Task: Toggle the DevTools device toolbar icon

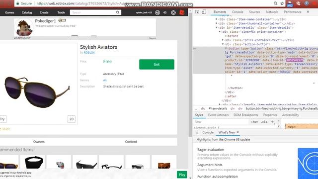Action: click(204, 12)
